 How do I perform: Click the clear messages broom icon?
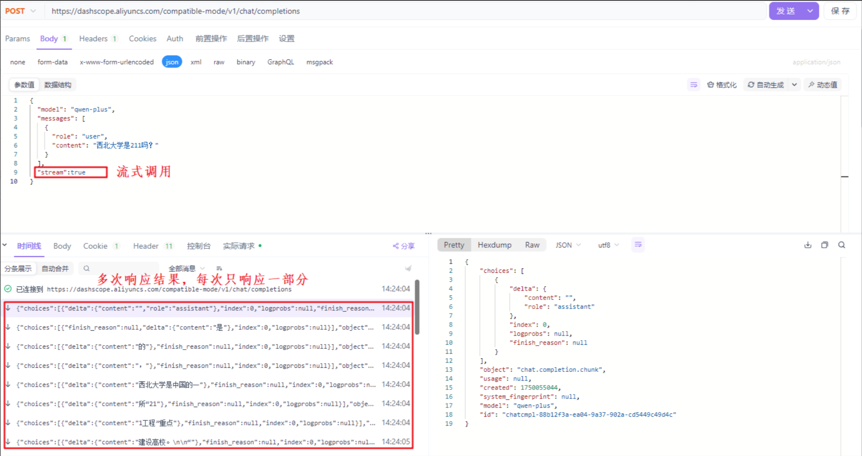(408, 268)
